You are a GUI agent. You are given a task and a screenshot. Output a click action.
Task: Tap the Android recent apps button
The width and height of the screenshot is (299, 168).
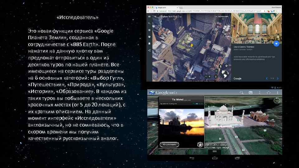click(x=237, y=158)
